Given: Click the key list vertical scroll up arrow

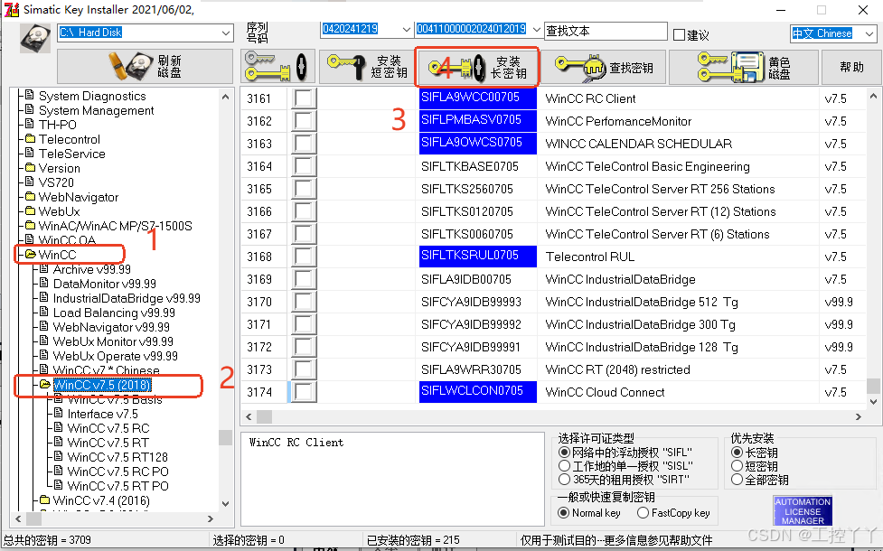Looking at the screenshot, I should pos(873,96).
